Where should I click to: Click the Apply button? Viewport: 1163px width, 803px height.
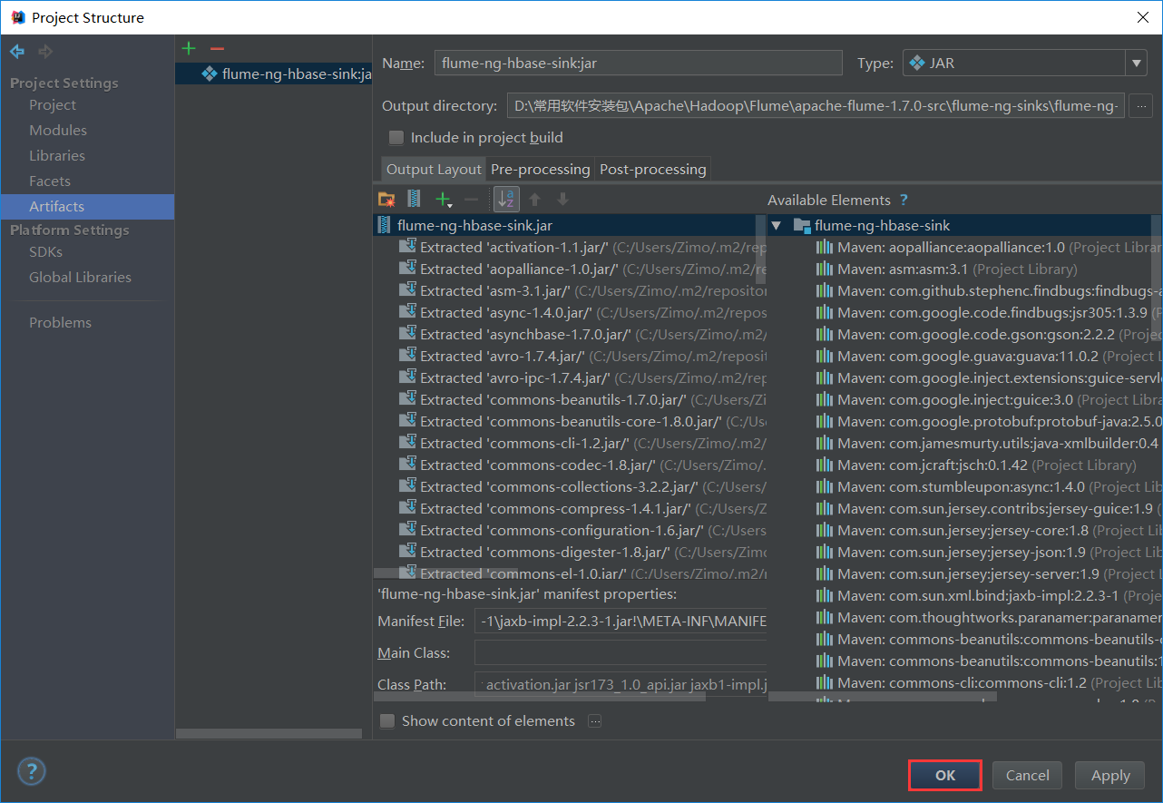pos(1110,775)
